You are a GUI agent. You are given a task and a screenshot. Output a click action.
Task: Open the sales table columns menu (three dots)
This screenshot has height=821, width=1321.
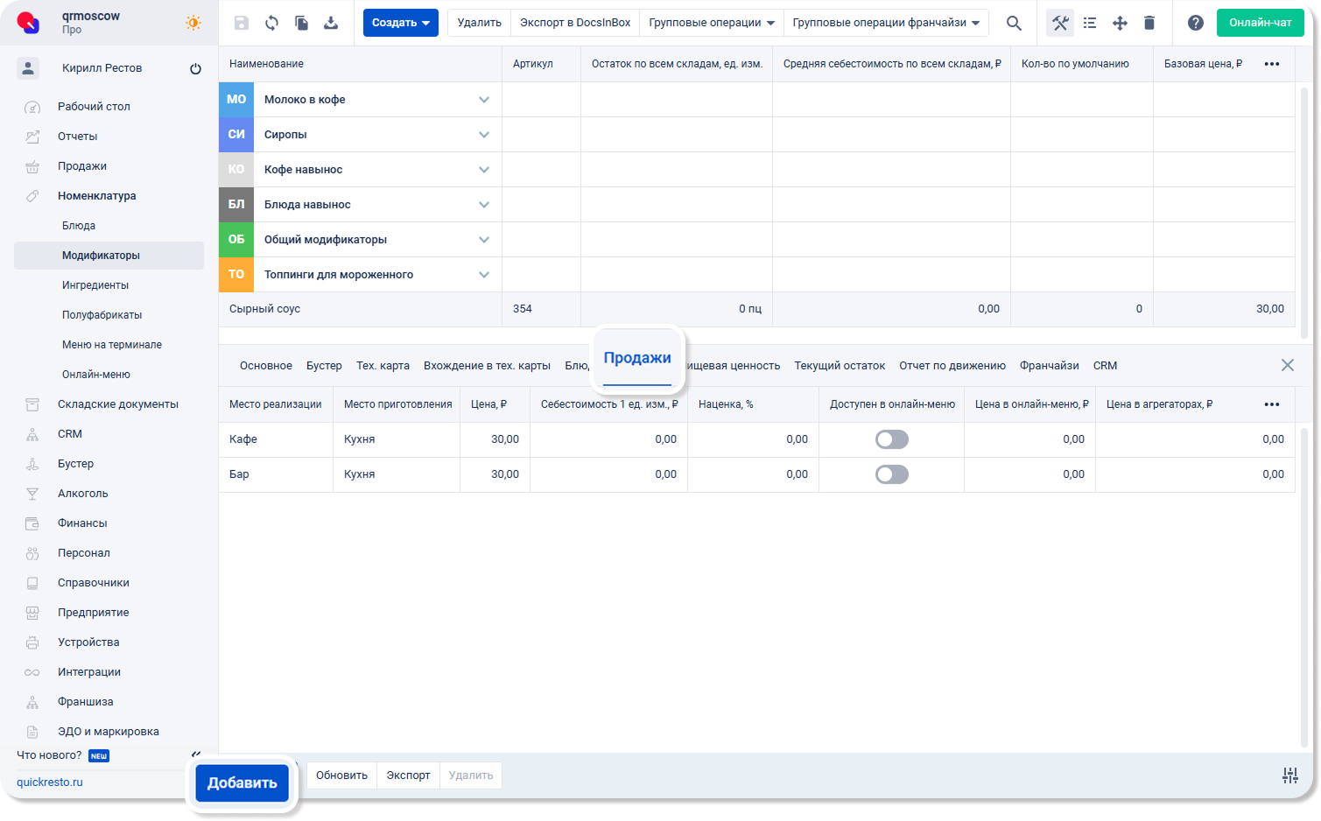tap(1272, 404)
